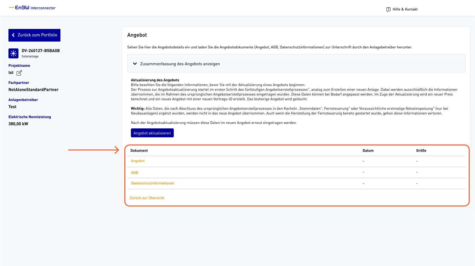Click the blue solar plant icon
The width and height of the screenshot is (475, 266).
(x=13, y=53)
